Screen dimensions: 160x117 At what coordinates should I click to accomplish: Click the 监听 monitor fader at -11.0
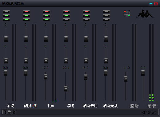pyautogui.click(x=126, y=79)
